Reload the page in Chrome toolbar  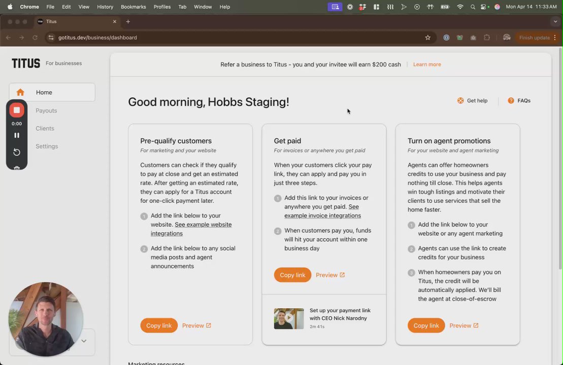(35, 38)
